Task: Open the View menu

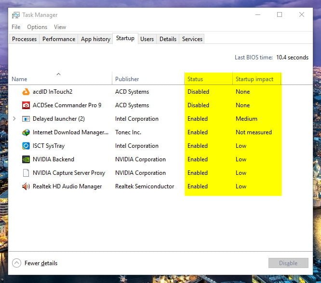Action: (60, 27)
